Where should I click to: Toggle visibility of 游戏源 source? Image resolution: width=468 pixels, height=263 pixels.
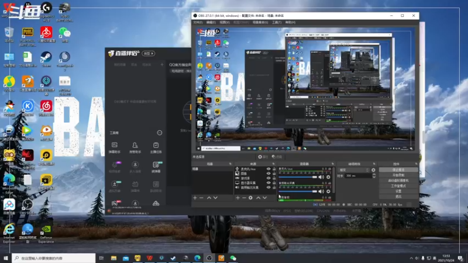269,178
